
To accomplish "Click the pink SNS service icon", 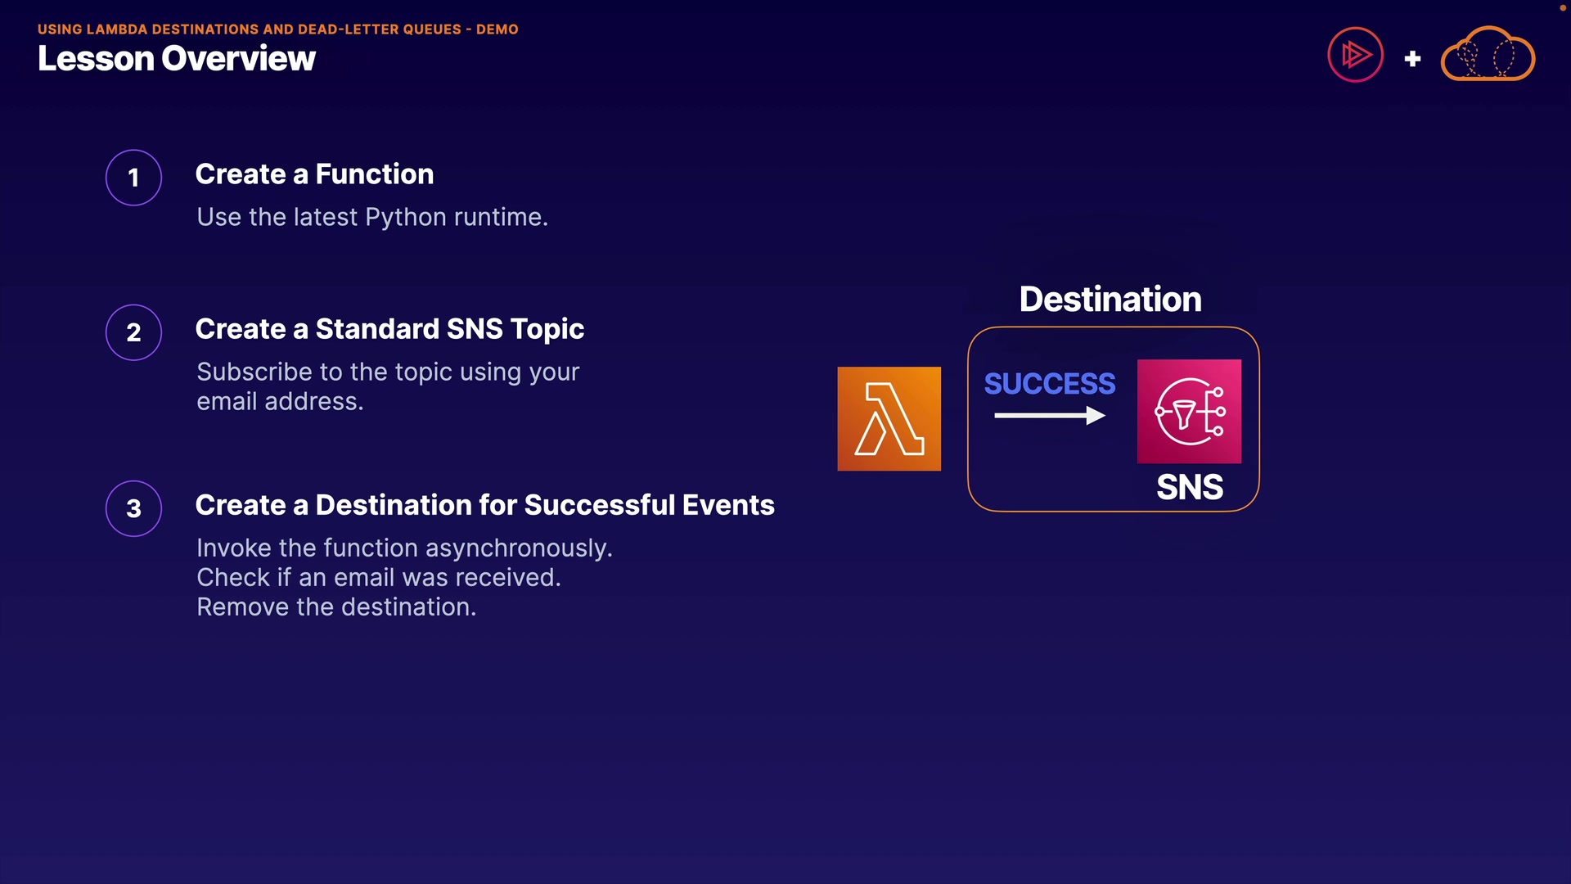I will click(1189, 411).
